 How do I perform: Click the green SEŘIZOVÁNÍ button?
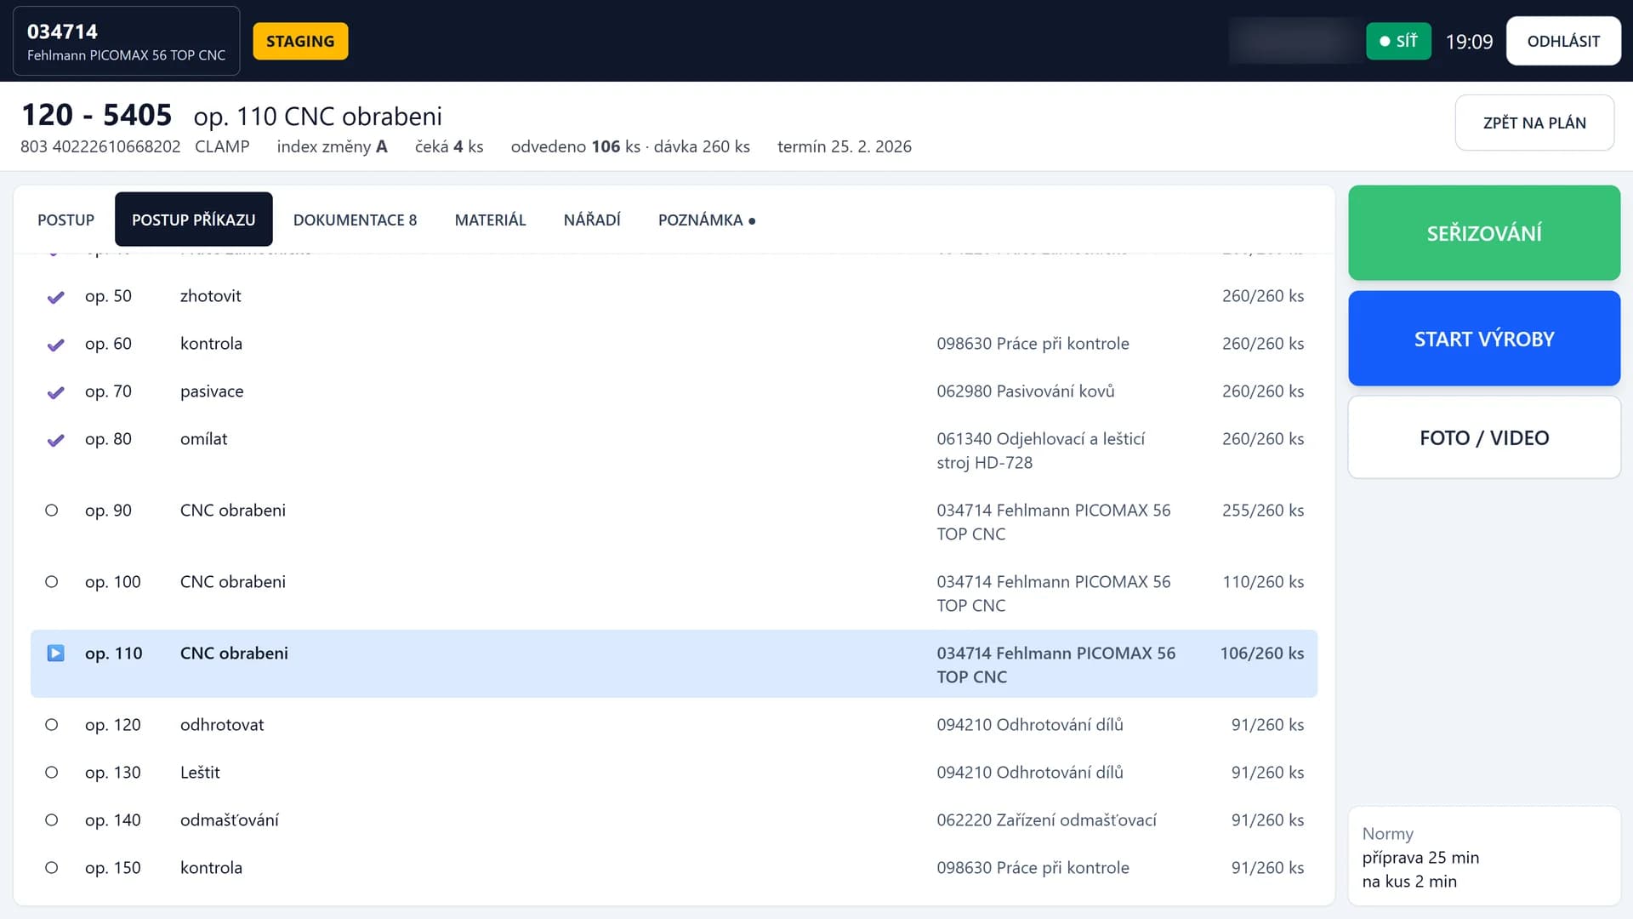tap(1484, 233)
